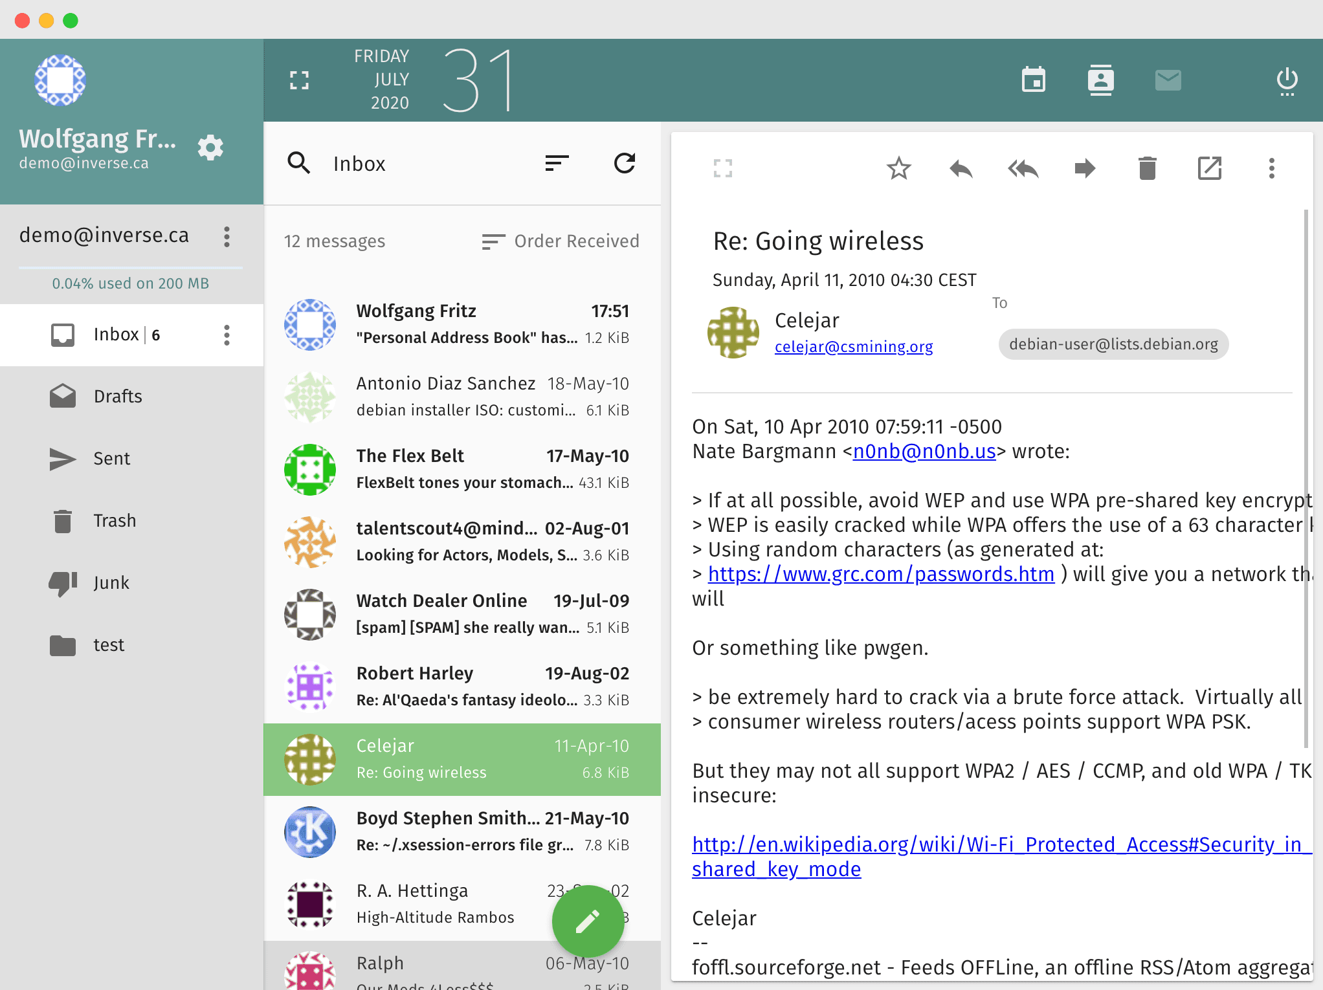This screenshot has height=990, width=1323.
Task: Open the Calendar module icon
Action: pyautogui.click(x=1033, y=80)
